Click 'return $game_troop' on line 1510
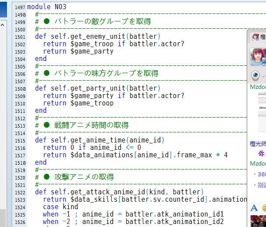 click(78, 103)
